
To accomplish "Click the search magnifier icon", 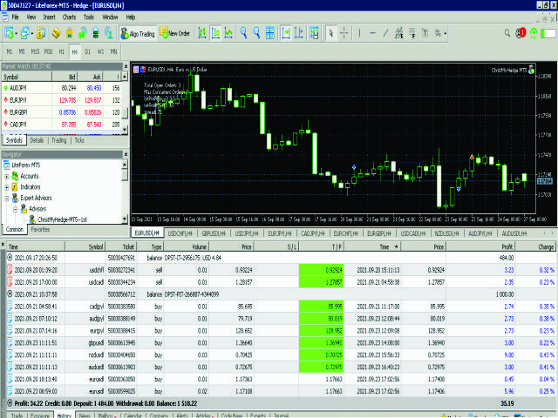I will 507,33.
